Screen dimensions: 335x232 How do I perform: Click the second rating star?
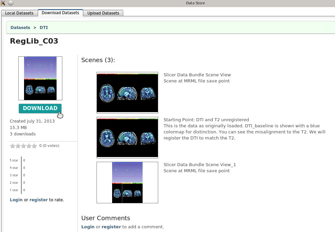[18, 146]
